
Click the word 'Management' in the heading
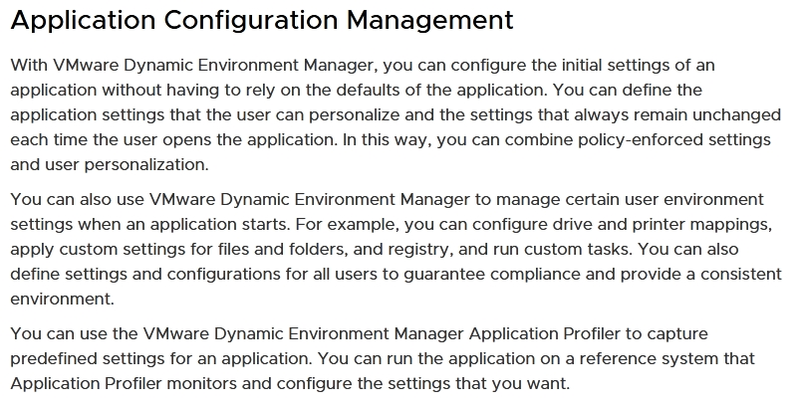click(x=430, y=21)
